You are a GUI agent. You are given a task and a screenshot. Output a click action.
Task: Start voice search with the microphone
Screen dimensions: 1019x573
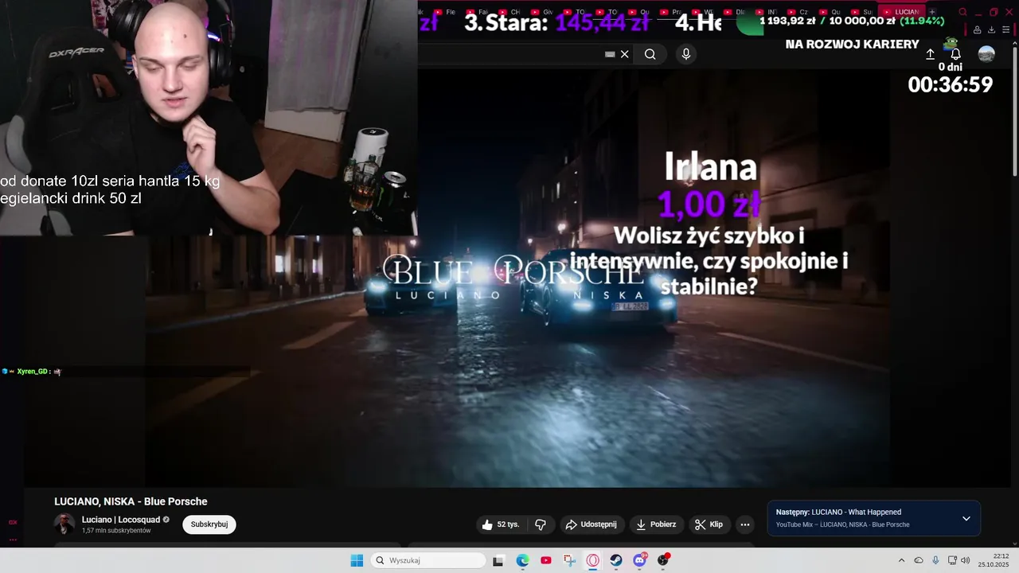tap(686, 54)
